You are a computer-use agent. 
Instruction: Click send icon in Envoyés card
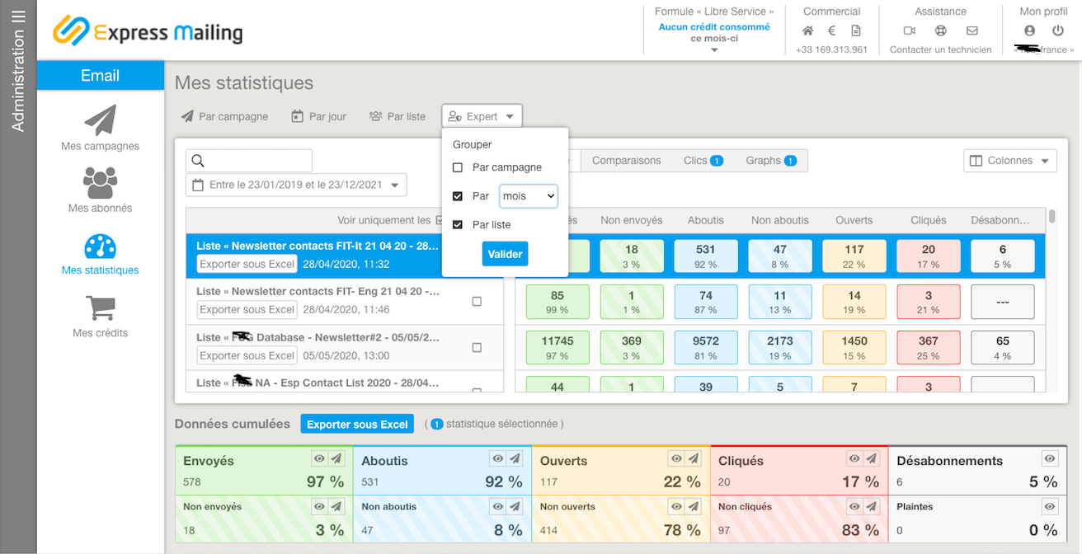click(336, 459)
